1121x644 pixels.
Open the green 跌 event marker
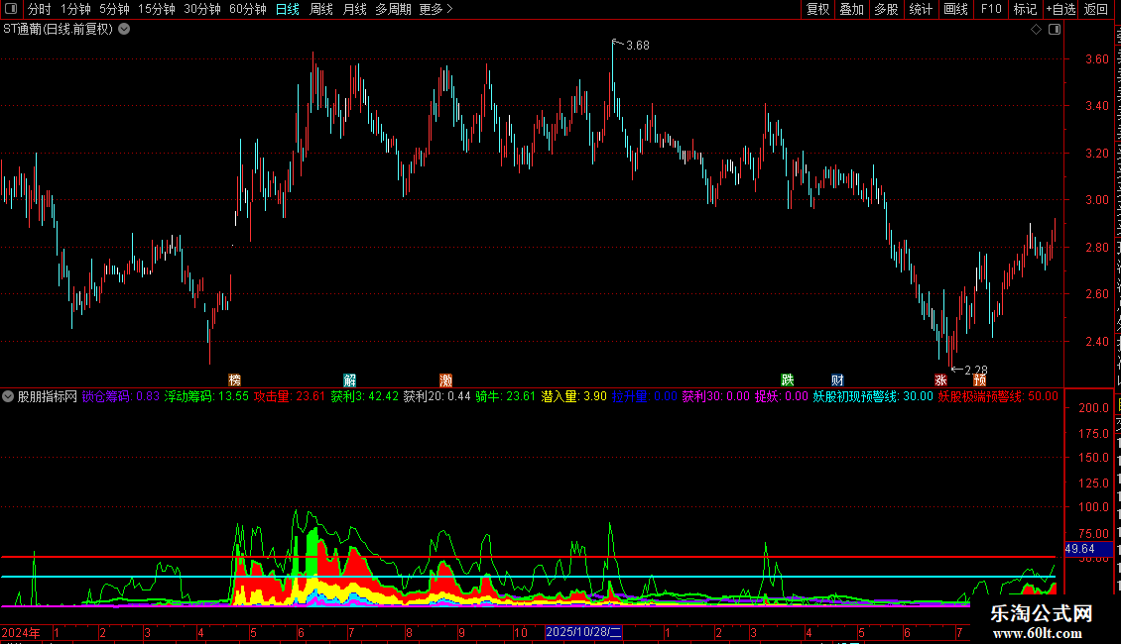(x=787, y=379)
